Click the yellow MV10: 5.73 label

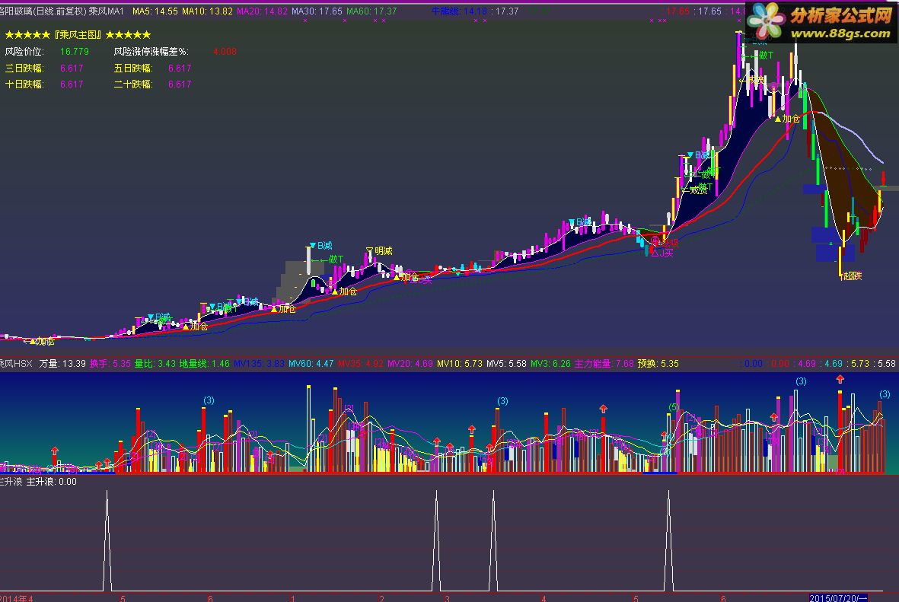(459, 364)
